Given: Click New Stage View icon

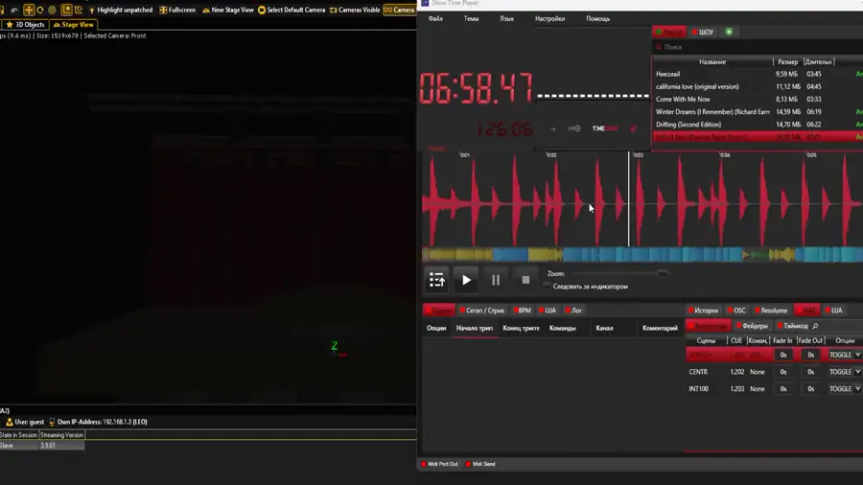Looking at the screenshot, I should click(205, 10).
